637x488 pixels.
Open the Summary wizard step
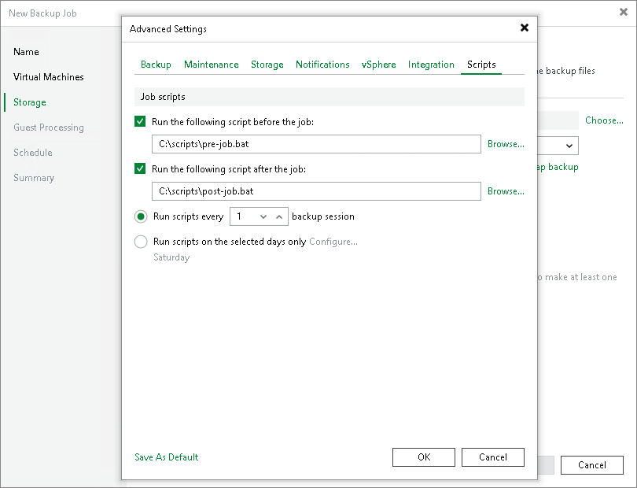(34, 178)
